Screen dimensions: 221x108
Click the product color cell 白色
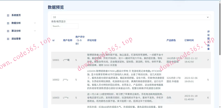[169, 98]
